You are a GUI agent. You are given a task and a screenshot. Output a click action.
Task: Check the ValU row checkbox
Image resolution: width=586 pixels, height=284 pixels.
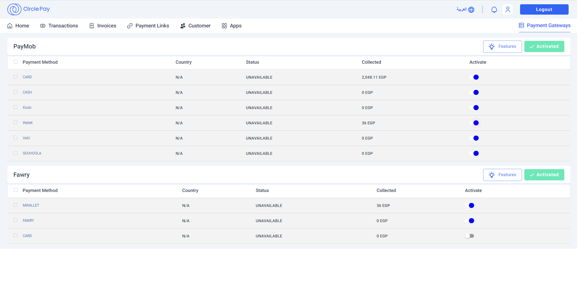coord(16,138)
